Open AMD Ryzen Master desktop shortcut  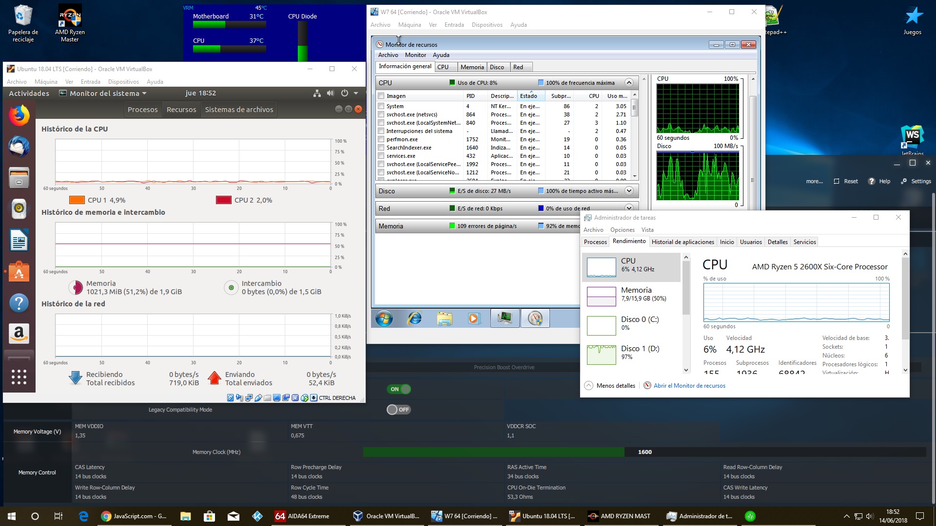(x=70, y=23)
